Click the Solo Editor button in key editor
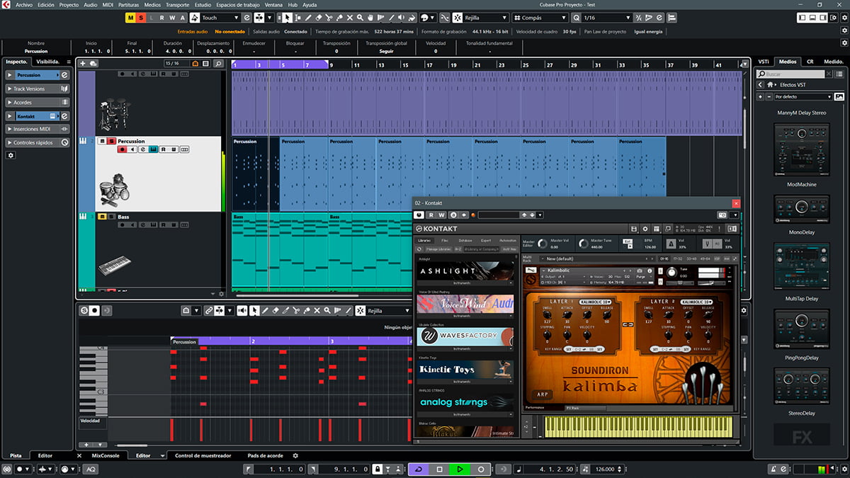Image resolution: width=850 pixels, height=478 pixels. coord(84,310)
